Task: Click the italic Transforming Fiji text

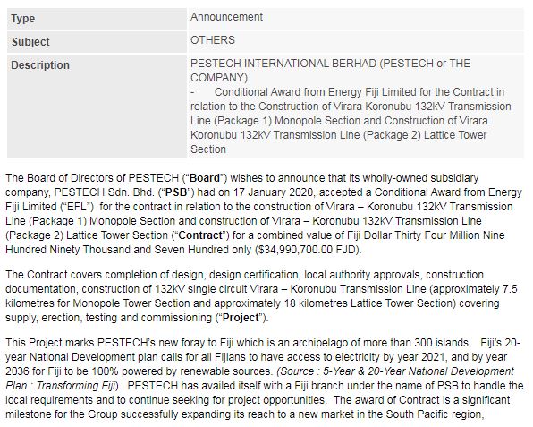Action: coord(75,386)
